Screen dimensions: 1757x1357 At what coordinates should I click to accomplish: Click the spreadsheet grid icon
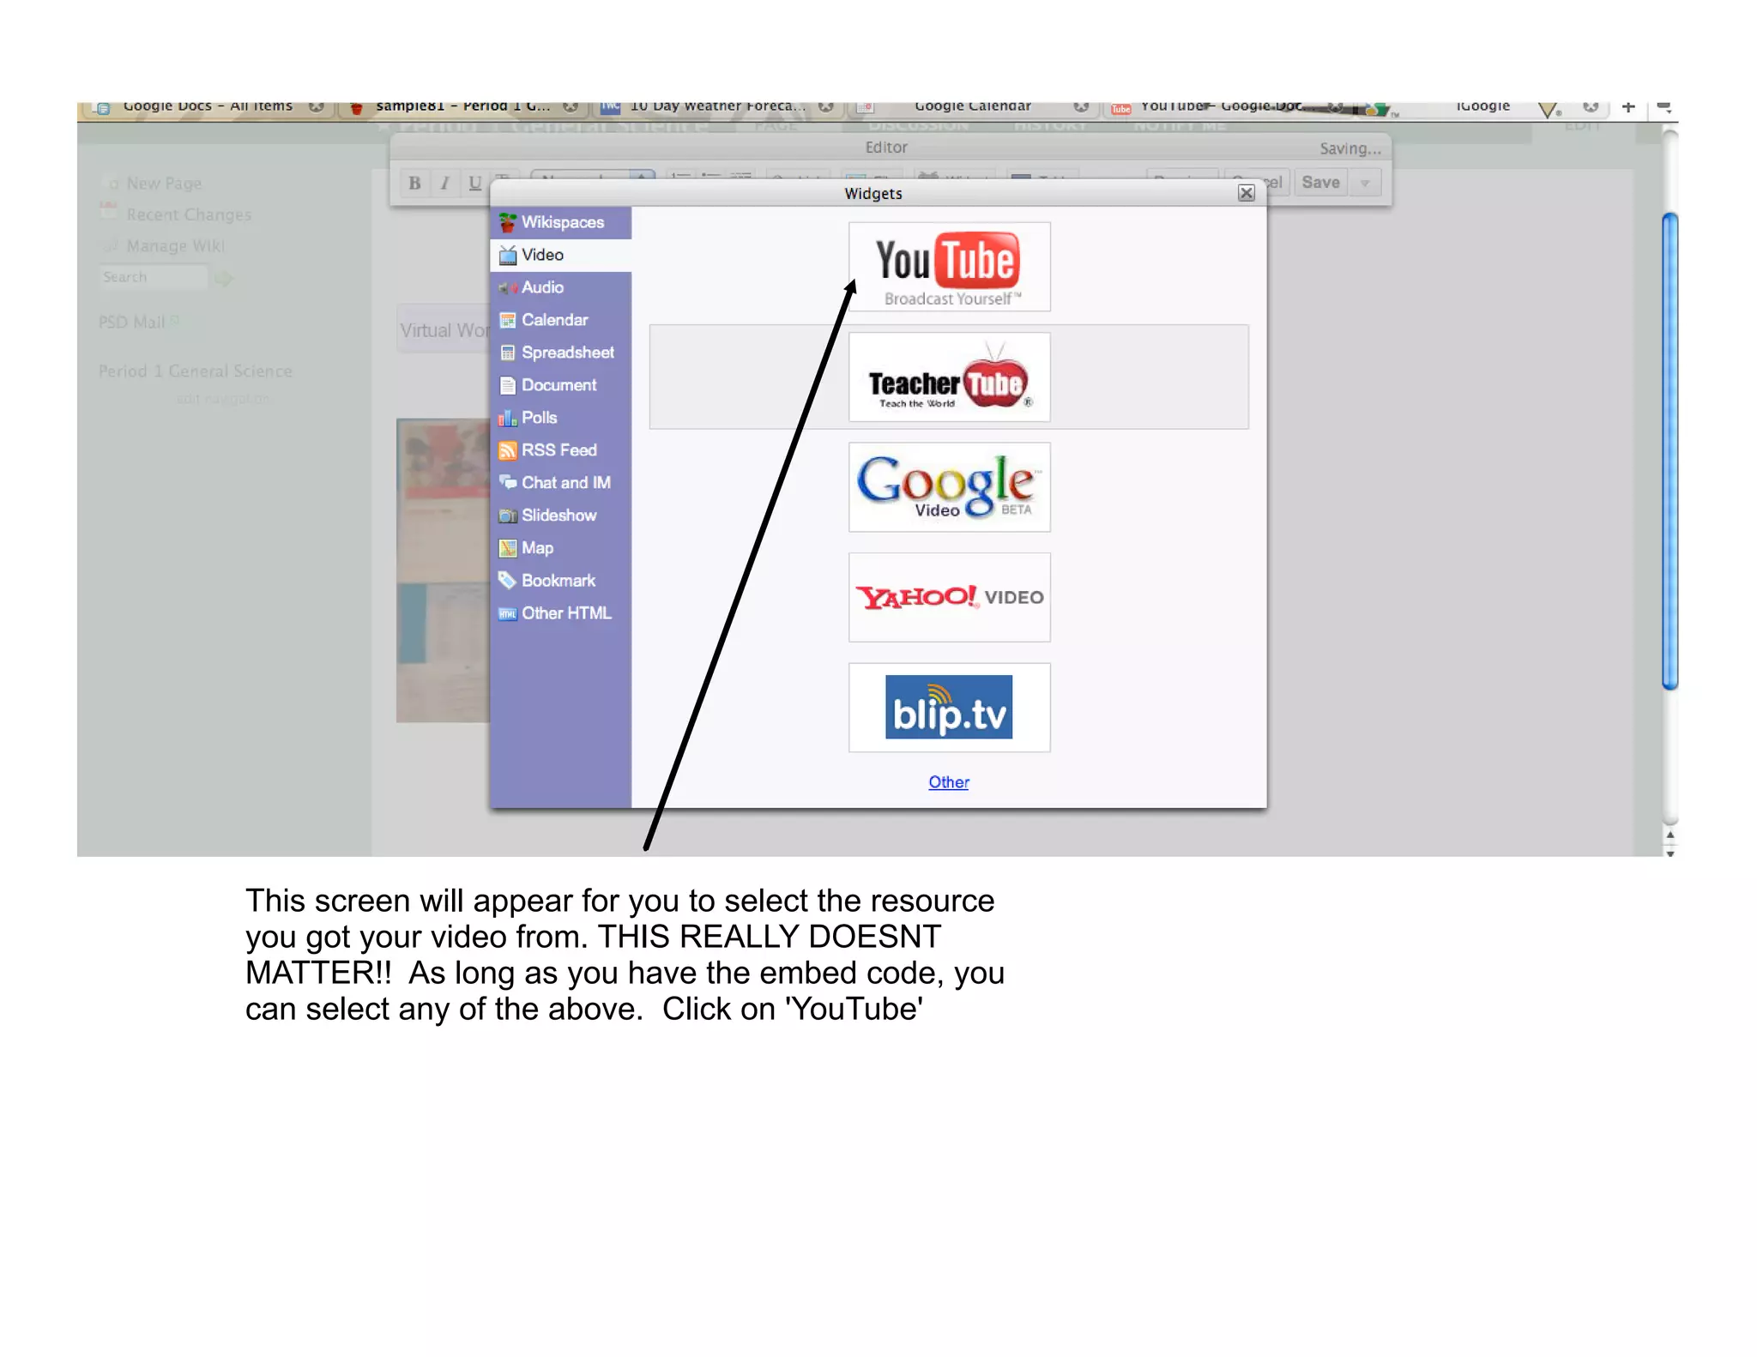(508, 353)
